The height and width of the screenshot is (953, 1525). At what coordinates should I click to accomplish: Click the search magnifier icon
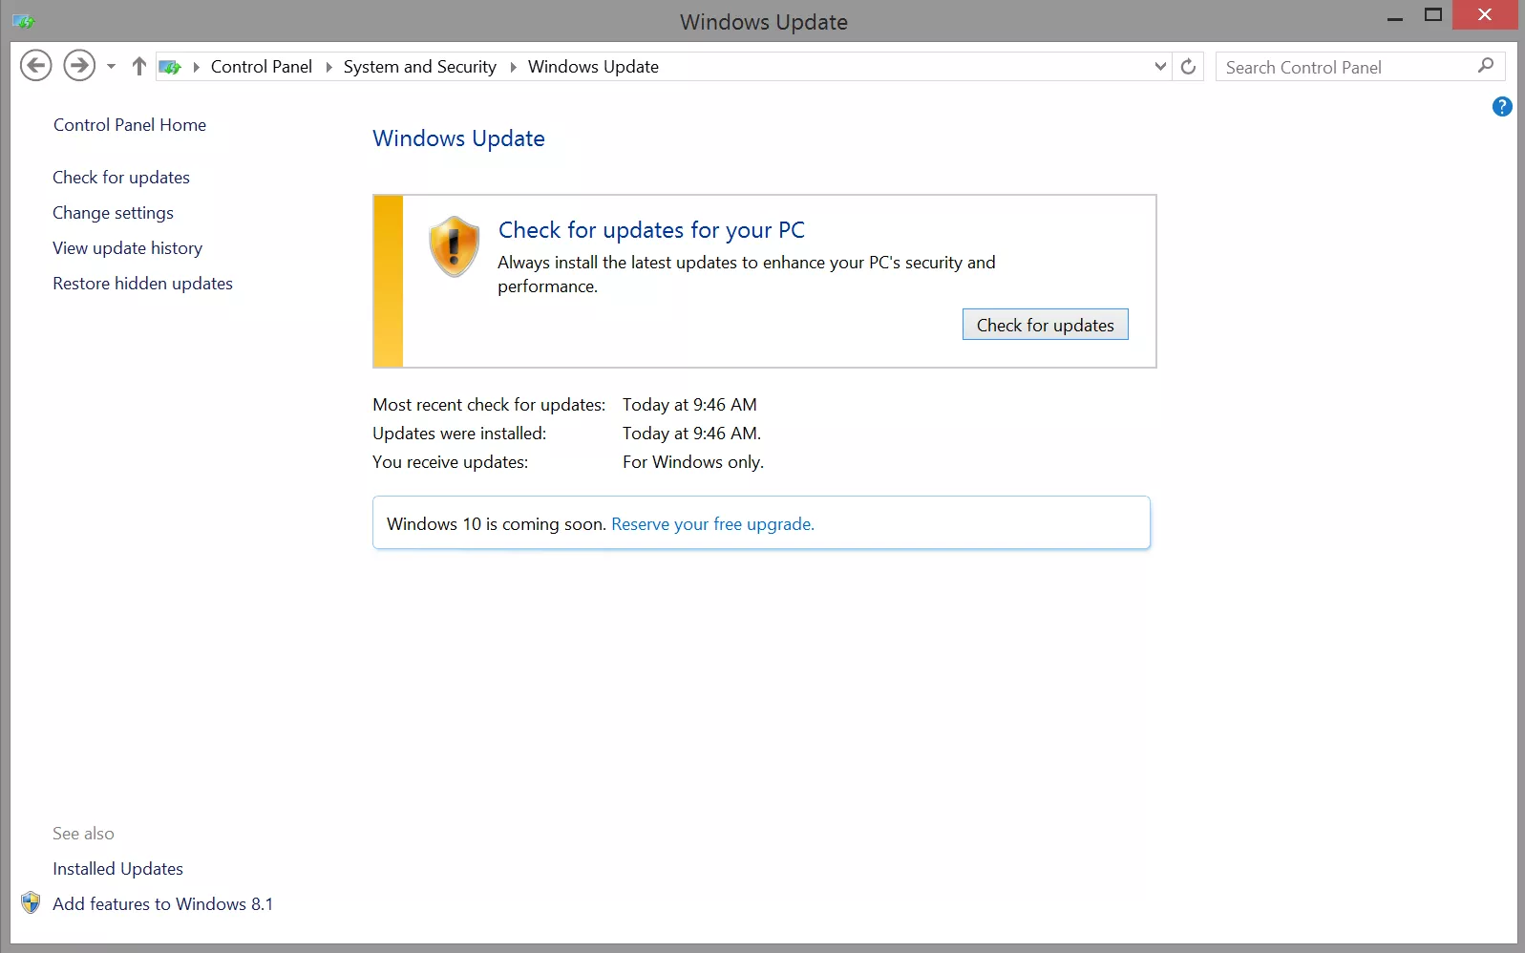click(1486, 66)
